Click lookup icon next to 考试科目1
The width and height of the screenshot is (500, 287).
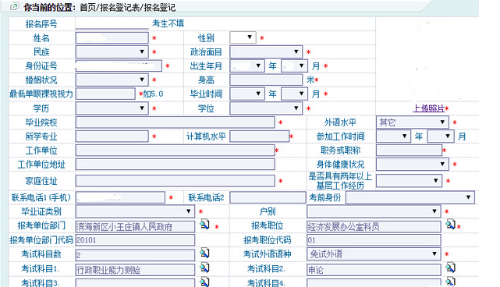click(204, 268)
